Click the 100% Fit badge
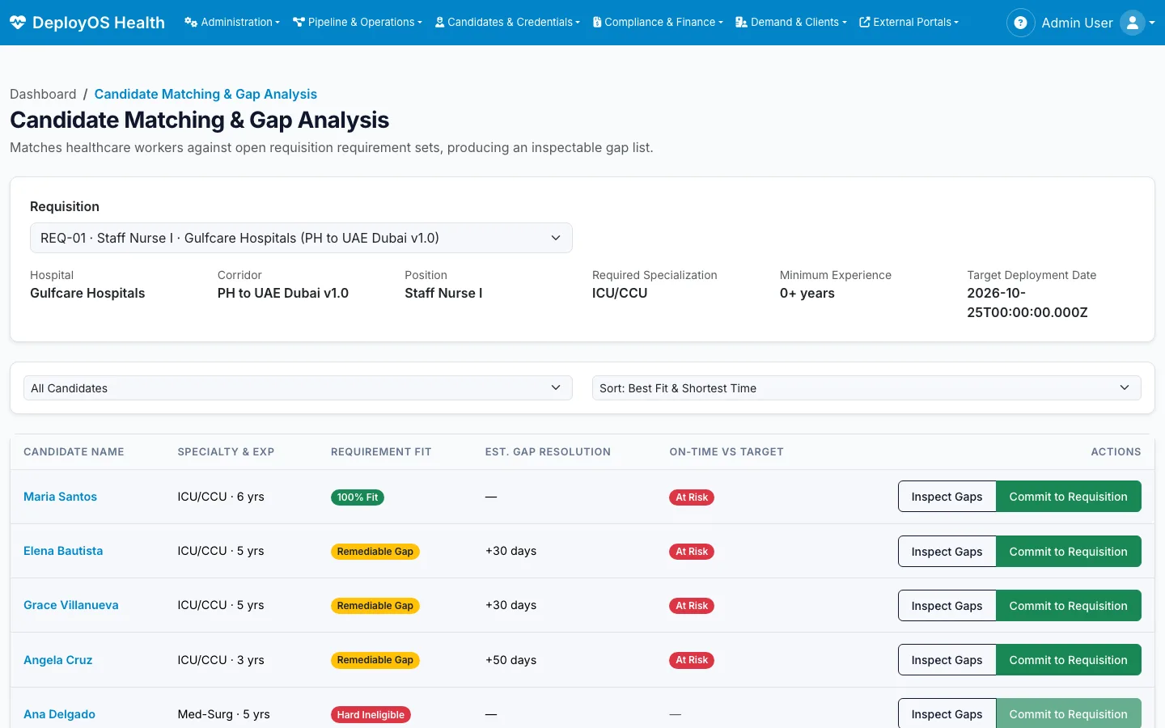1165x728 pixels. tap(358, 497)
